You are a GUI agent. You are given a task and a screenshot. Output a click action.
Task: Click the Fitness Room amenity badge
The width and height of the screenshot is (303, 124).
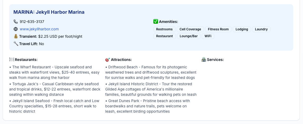(218, 29)
